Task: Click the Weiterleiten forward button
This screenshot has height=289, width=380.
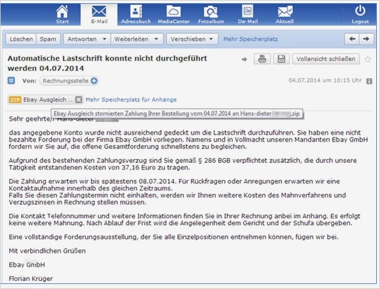Action: click(131, 39)
